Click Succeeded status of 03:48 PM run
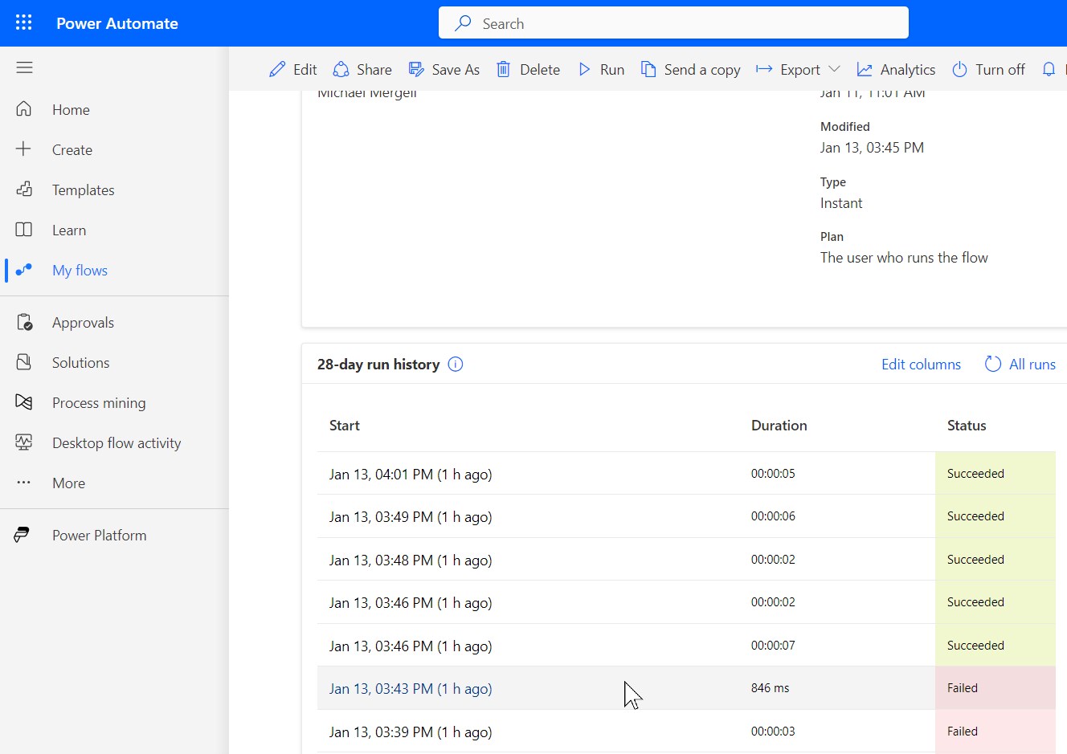This screenshot has width=1067, height=754. pos(975,559)
